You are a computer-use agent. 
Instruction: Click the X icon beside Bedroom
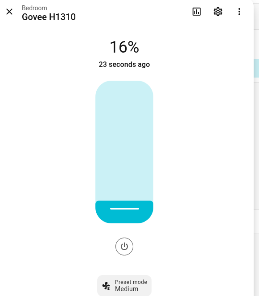tap(9, 12)
